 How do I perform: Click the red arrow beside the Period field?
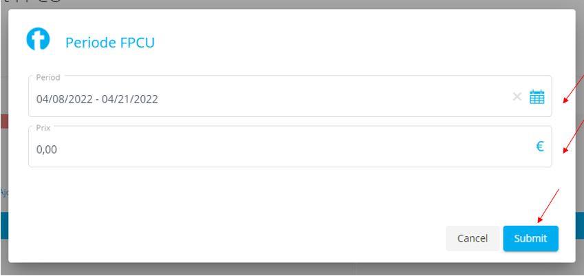574,88
